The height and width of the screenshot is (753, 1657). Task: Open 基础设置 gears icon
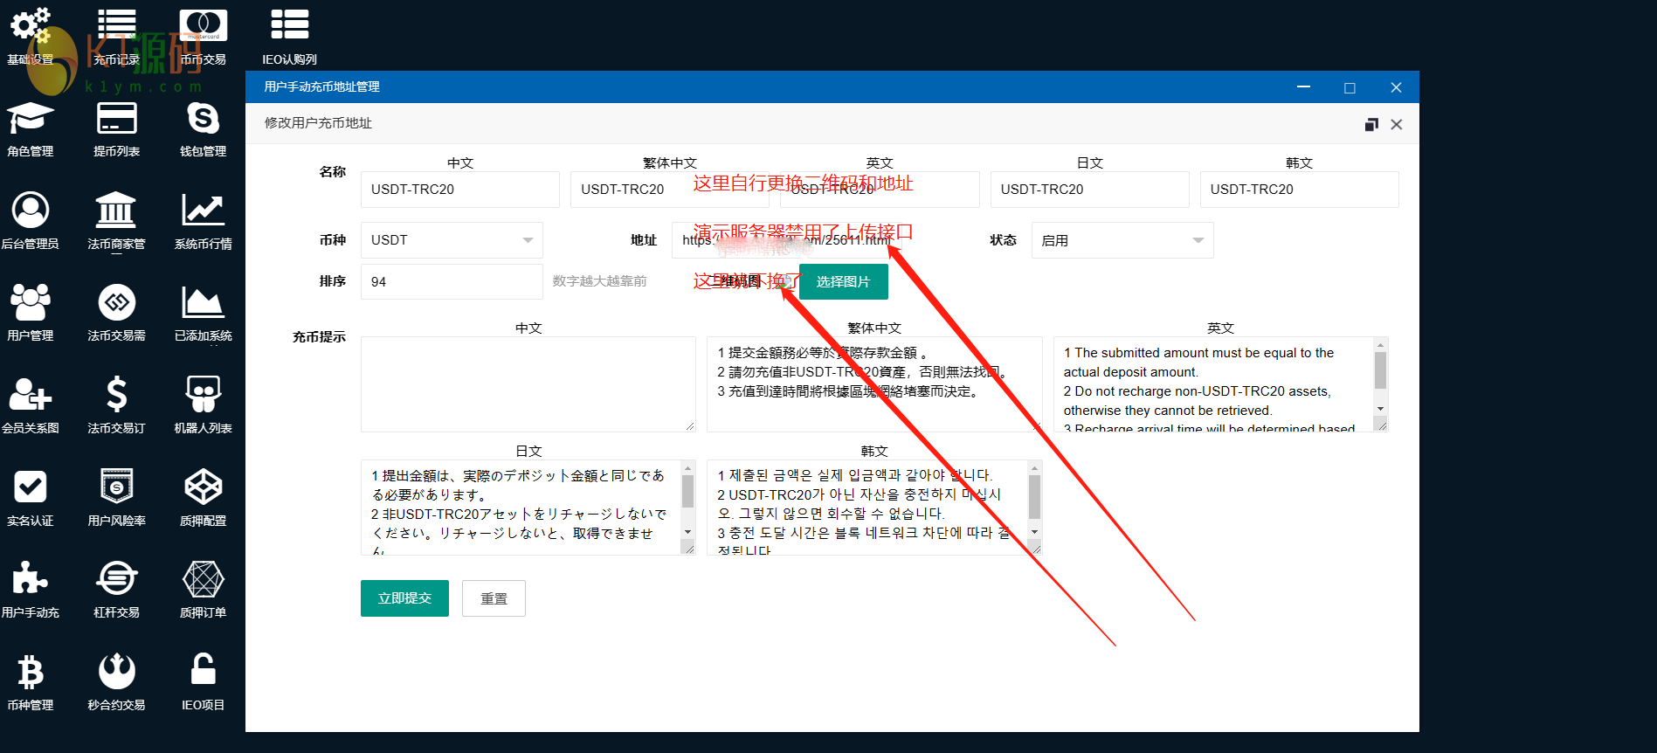pyautogui.click(x=31, y=26)
